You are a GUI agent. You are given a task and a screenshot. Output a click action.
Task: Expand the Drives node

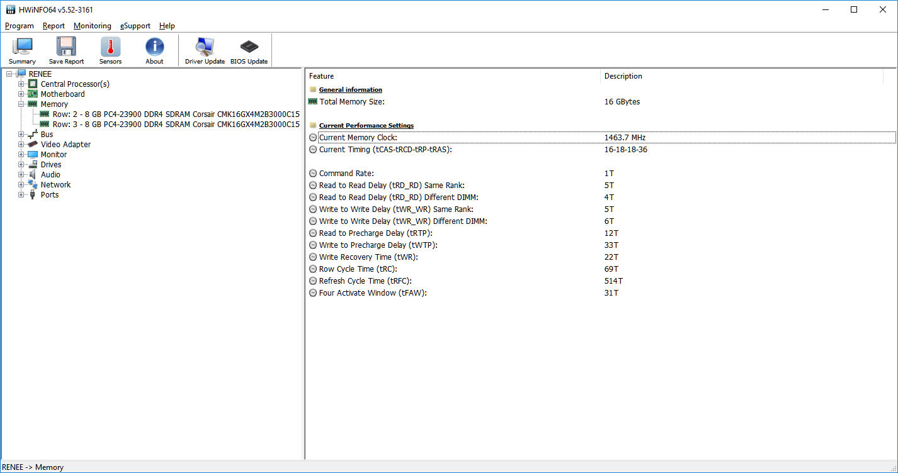pyautogui.click(x=21, y=164)
